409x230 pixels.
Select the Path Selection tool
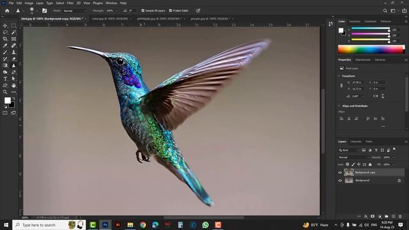click(13, 79)
